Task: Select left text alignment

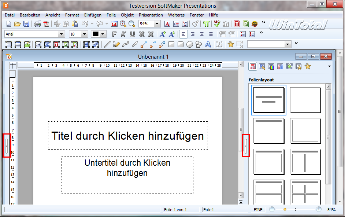Action: pos(183,34)
